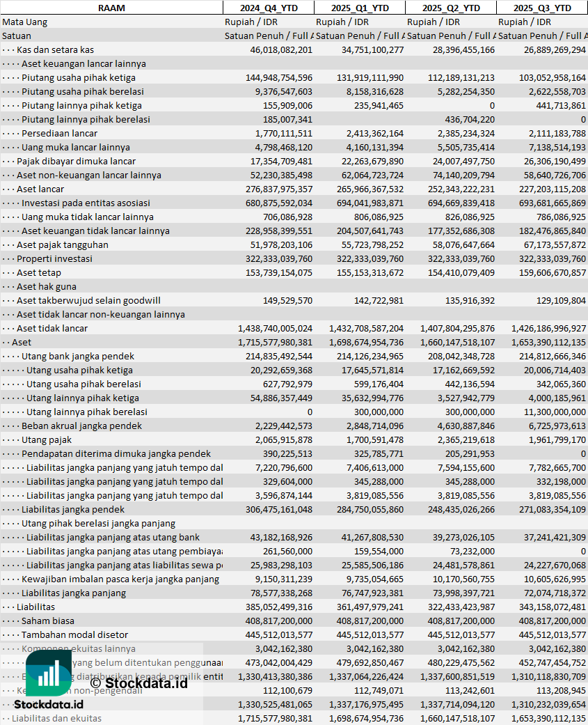Click the Utang pajak row label

[x=47, y=439]
